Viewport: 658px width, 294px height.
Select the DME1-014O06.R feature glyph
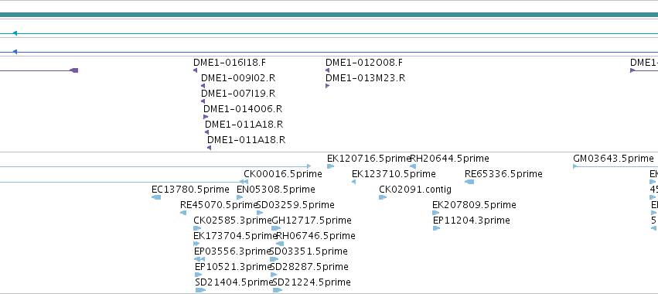(x=206, y=117)
